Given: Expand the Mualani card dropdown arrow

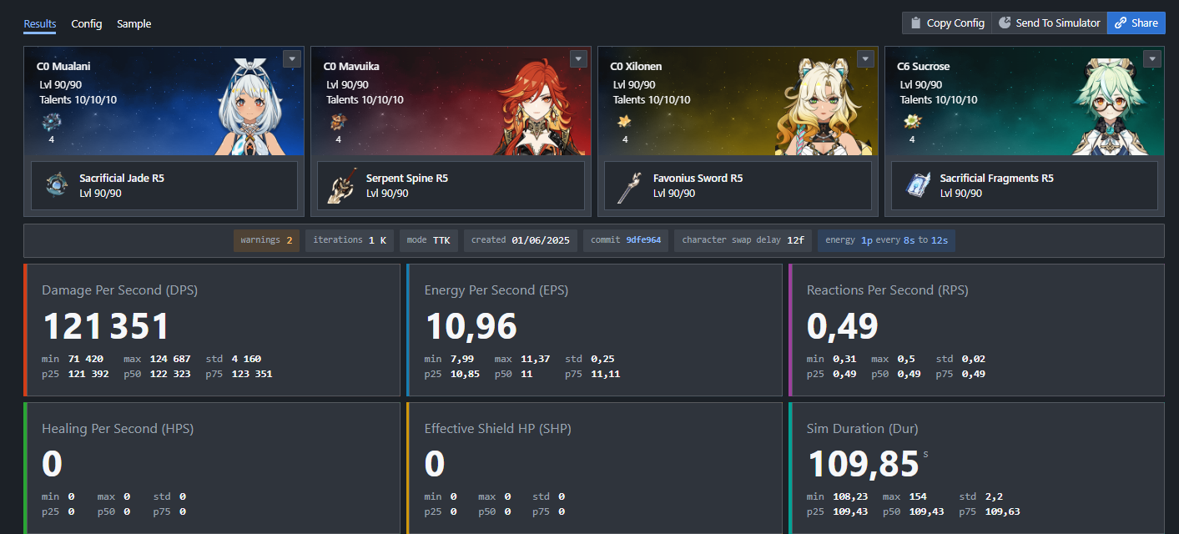Looking at the screenshot, I should (x=291, y=58).
